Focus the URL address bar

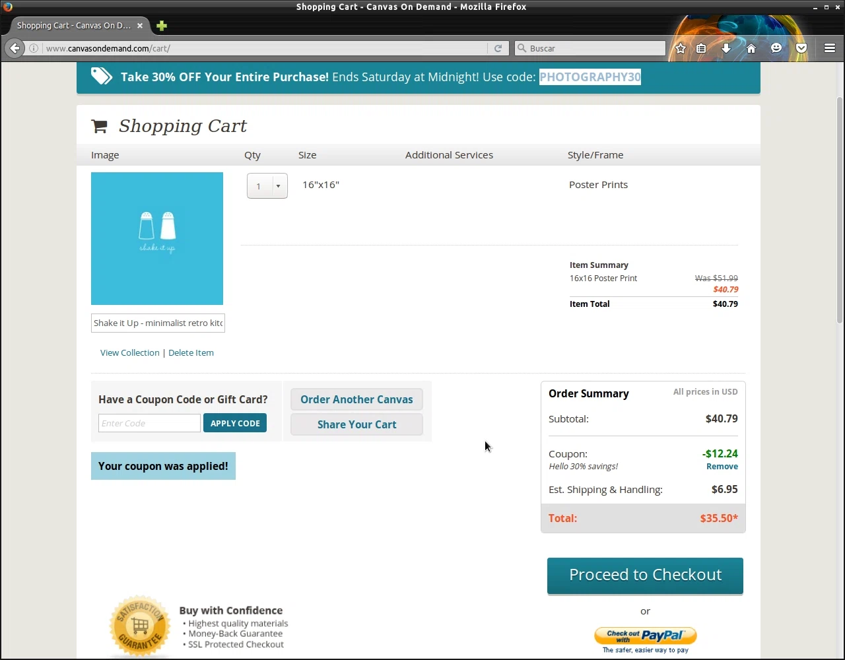click(264, 48)
